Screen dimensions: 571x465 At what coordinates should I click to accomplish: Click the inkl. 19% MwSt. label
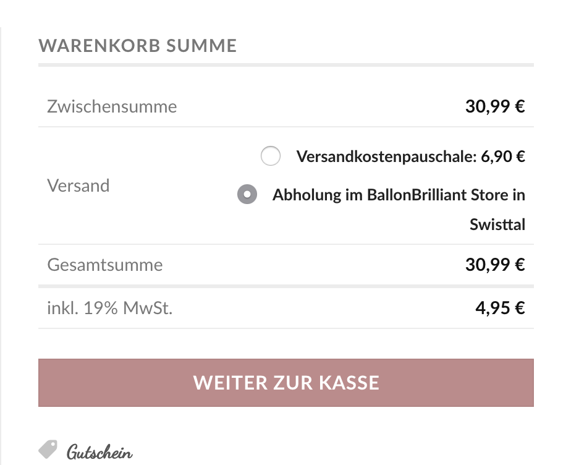109,307
